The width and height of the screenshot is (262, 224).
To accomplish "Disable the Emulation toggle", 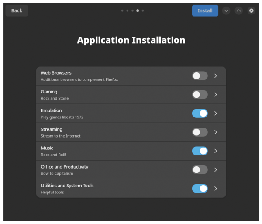I will 200,114.
